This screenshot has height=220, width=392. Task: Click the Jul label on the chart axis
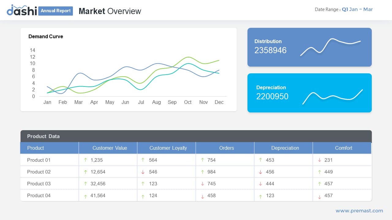pos(141,102)
